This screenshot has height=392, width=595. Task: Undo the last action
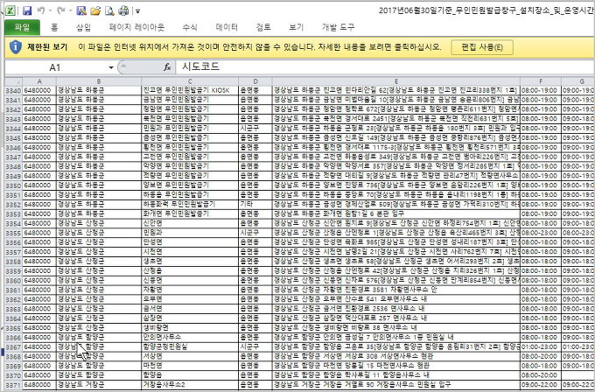click(x=41, y=10)
